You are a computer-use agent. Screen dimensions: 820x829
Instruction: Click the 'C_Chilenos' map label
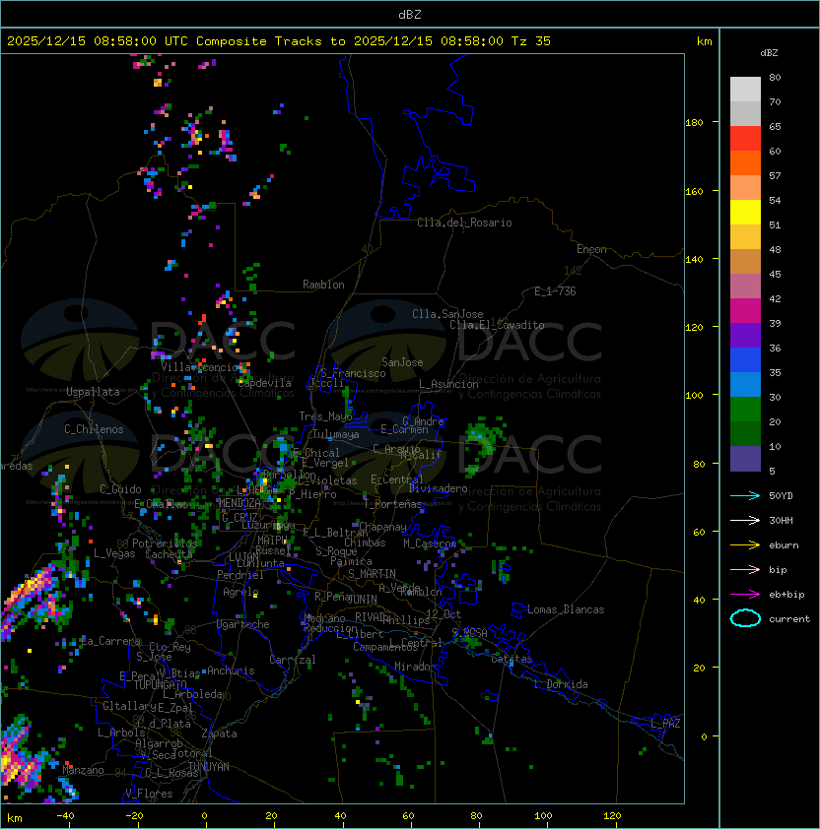point(94,429)
